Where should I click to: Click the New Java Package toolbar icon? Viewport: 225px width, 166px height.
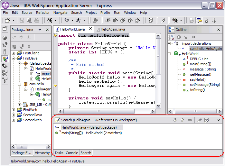[x=115, y=20]
